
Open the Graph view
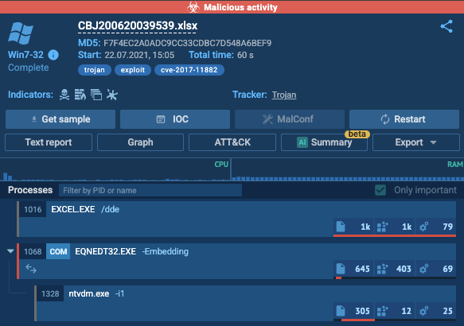tap(140, 142)
